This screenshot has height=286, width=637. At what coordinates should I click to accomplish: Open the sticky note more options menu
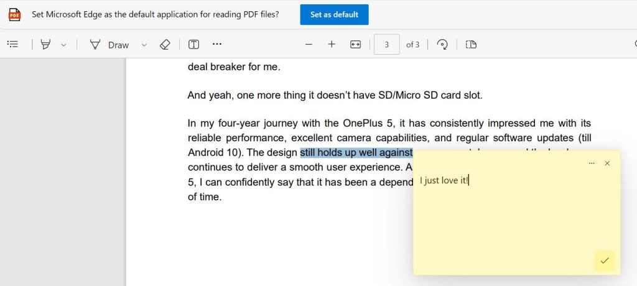(592, 163)
